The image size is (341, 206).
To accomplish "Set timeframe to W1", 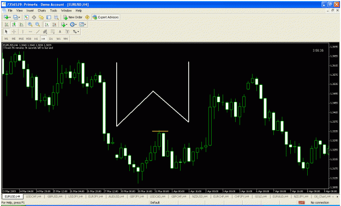I will pos(58,39).
